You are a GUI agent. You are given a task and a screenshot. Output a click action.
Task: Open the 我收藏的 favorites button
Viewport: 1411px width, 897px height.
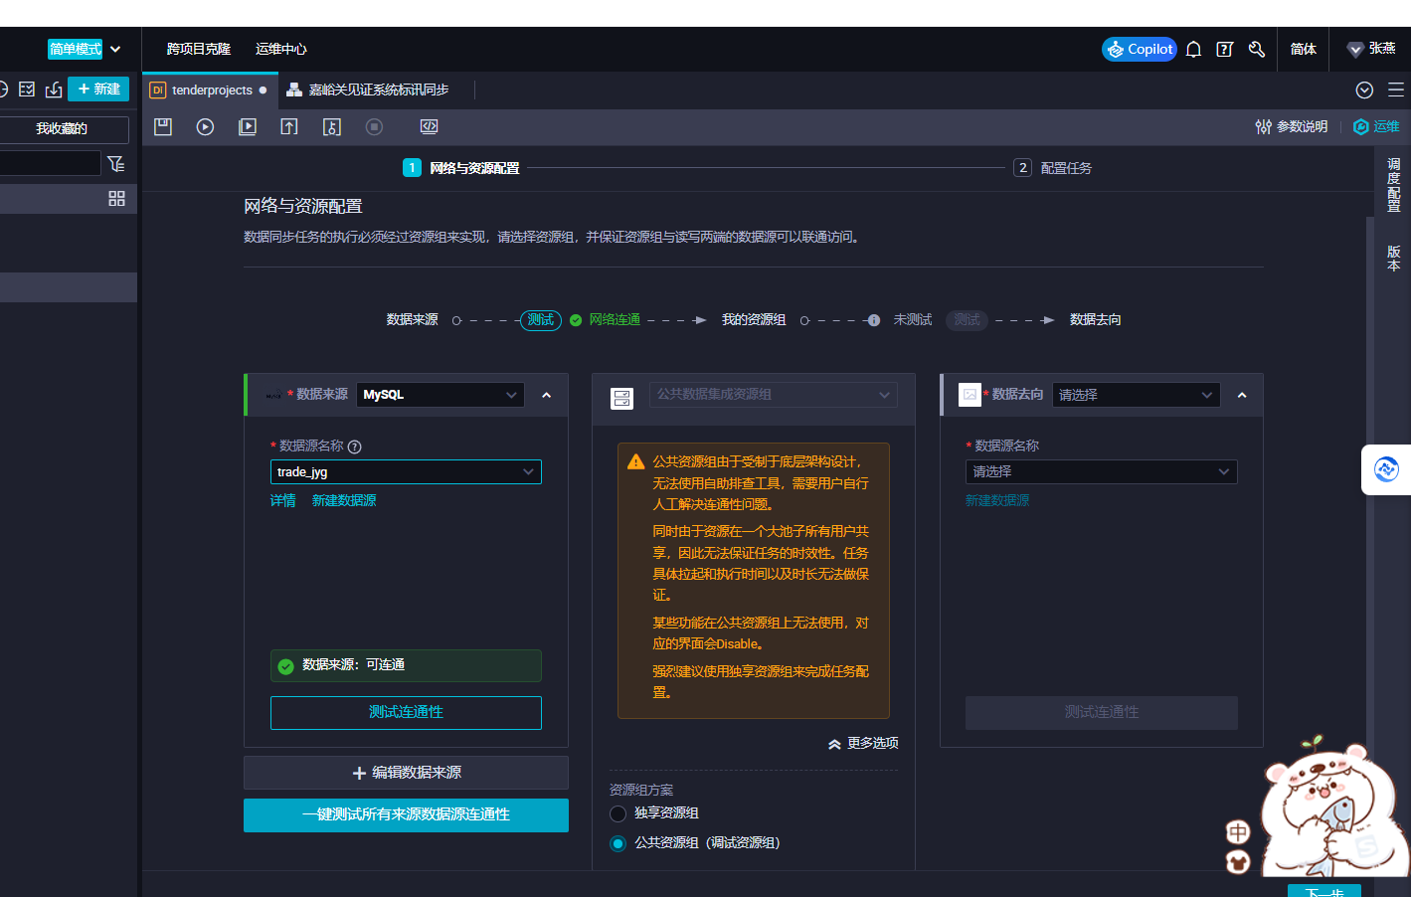point(62,128)
